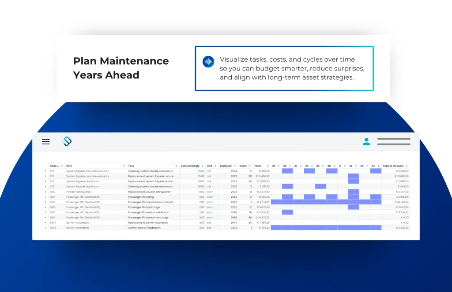Click filter icon on Total of all years

tap(407, 166)
